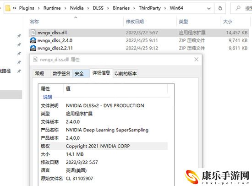The height and width of the screenshot is (186, 252).
Task: Select the 类型 value 应用程序扩展 in properties
Action: click(79, 114)
